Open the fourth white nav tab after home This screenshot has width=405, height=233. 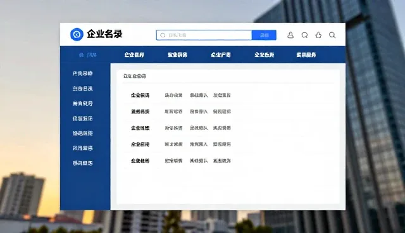tap(264, 54)
